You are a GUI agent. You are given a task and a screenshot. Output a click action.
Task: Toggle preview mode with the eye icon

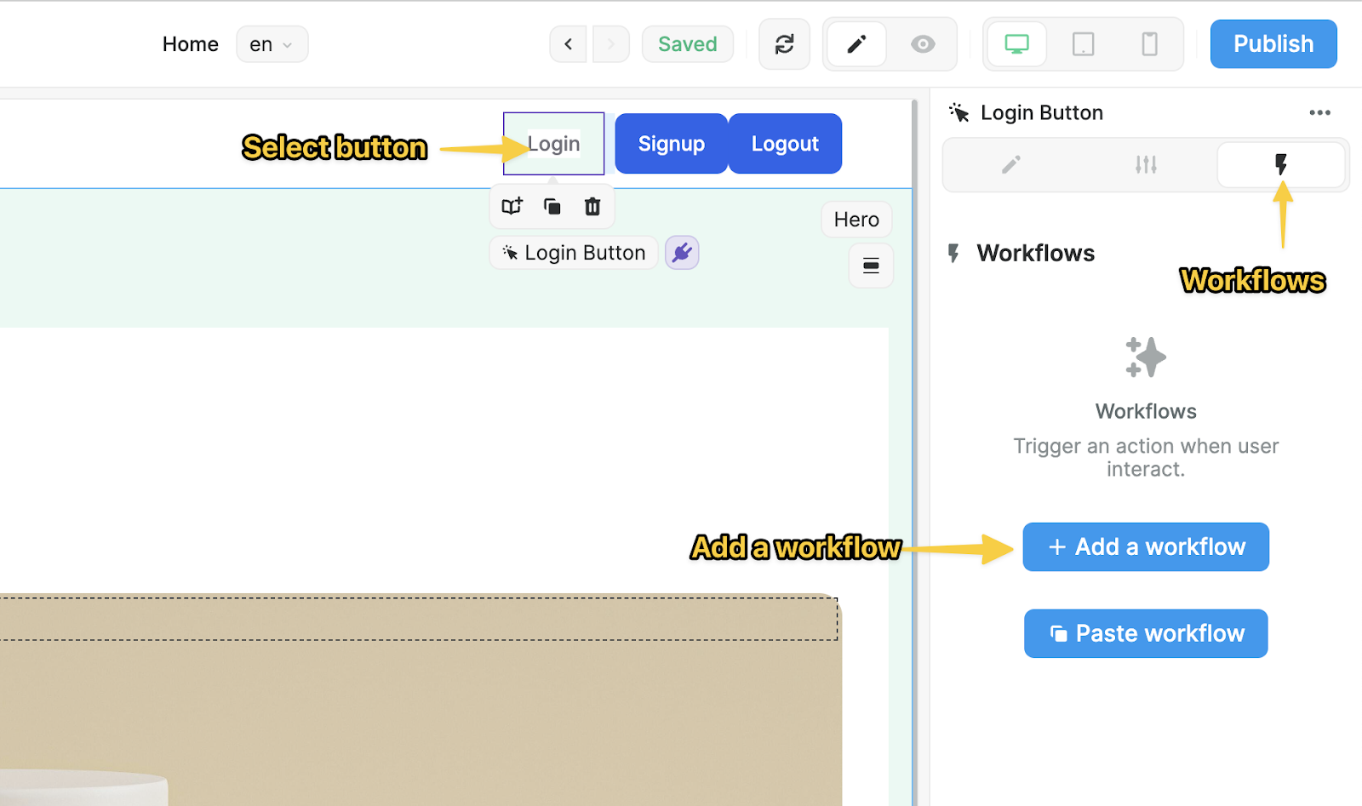pos(922,43)
